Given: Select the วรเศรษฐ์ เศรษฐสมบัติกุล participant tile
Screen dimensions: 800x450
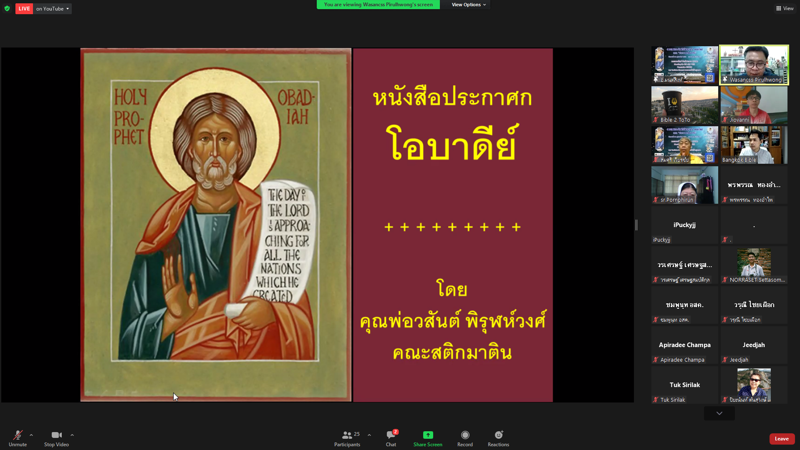Looking at the screenshot, I should tap(684, 265).
